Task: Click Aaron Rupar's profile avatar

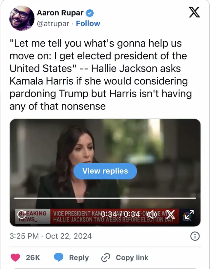Action: coord(22,18)
